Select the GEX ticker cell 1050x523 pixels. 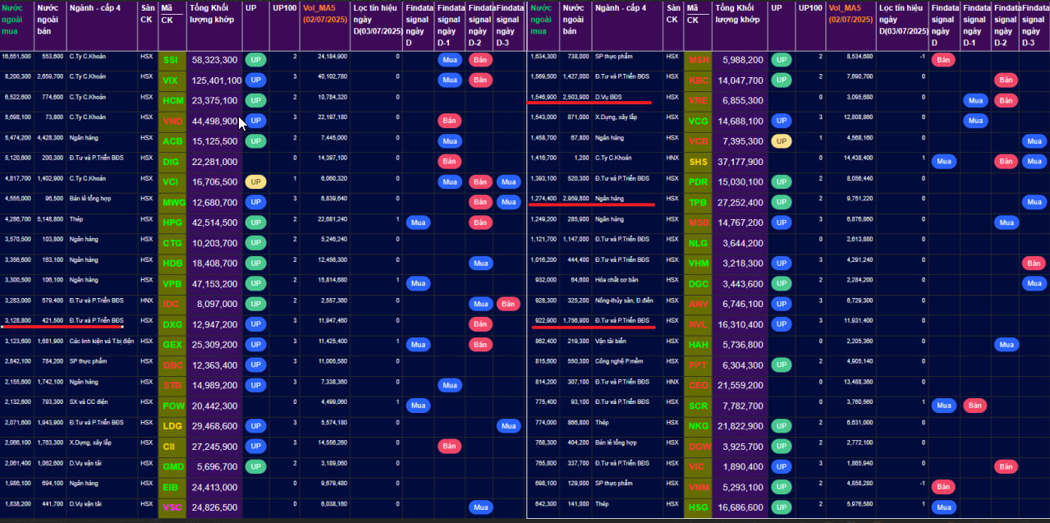[172, 345]
